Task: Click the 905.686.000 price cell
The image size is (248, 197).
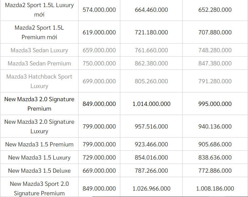Action: pos(215,144)
